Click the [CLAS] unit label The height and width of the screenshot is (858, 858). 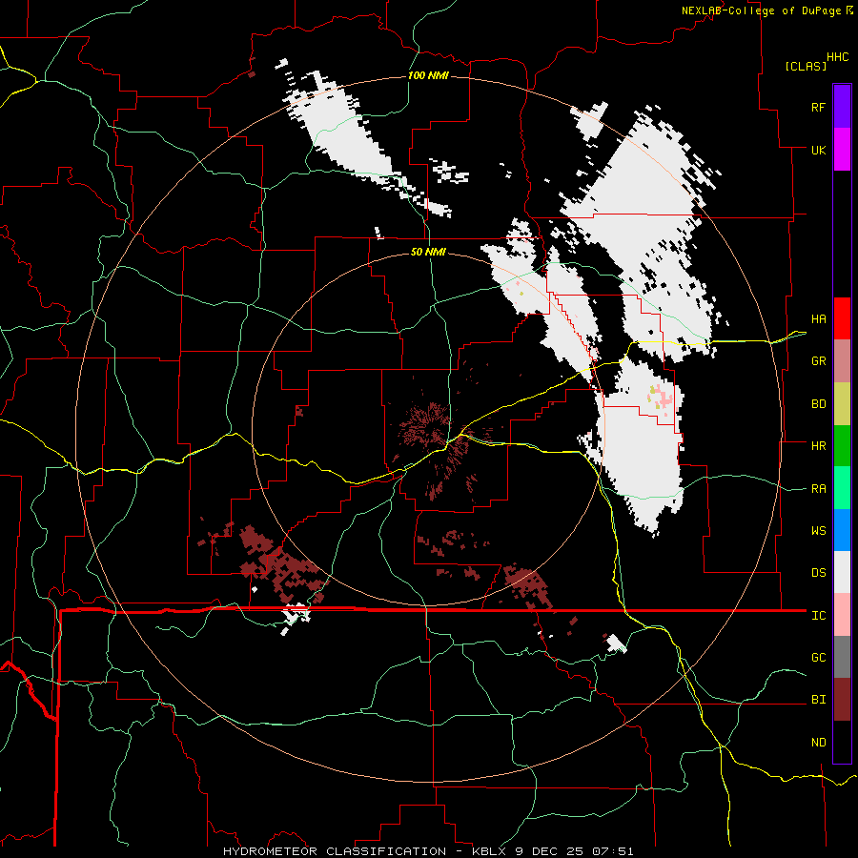tap(806, 66)
